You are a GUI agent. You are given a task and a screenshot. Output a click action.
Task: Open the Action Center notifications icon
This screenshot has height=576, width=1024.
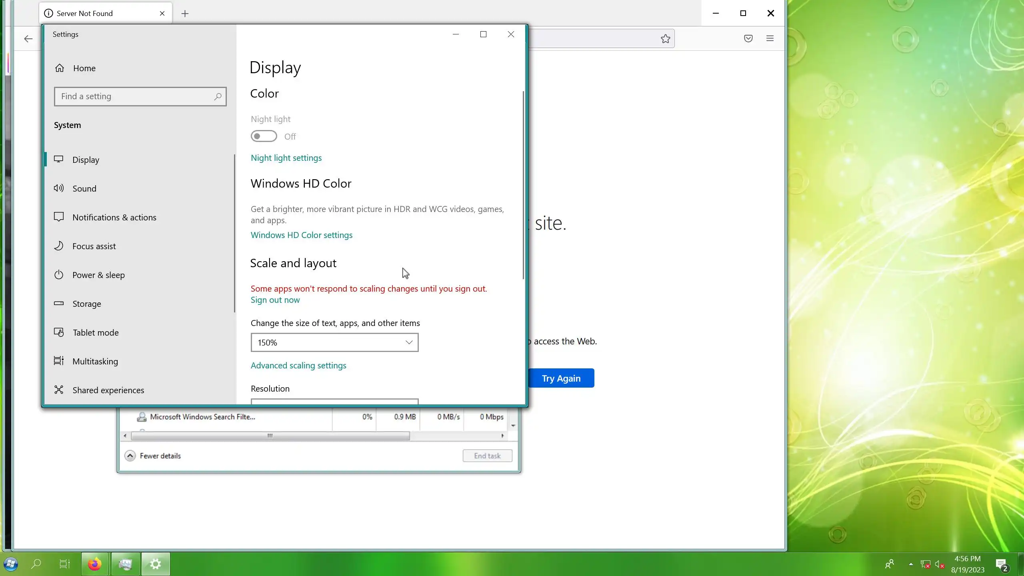pyautogui.click(x=1001, y=564)
